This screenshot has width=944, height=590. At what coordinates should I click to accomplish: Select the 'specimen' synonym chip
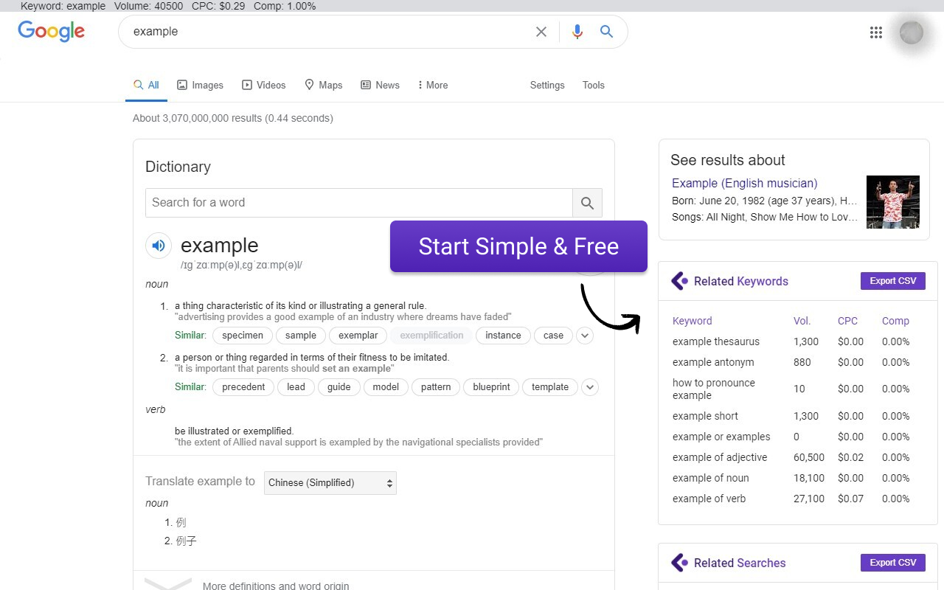tap(243, 336)
